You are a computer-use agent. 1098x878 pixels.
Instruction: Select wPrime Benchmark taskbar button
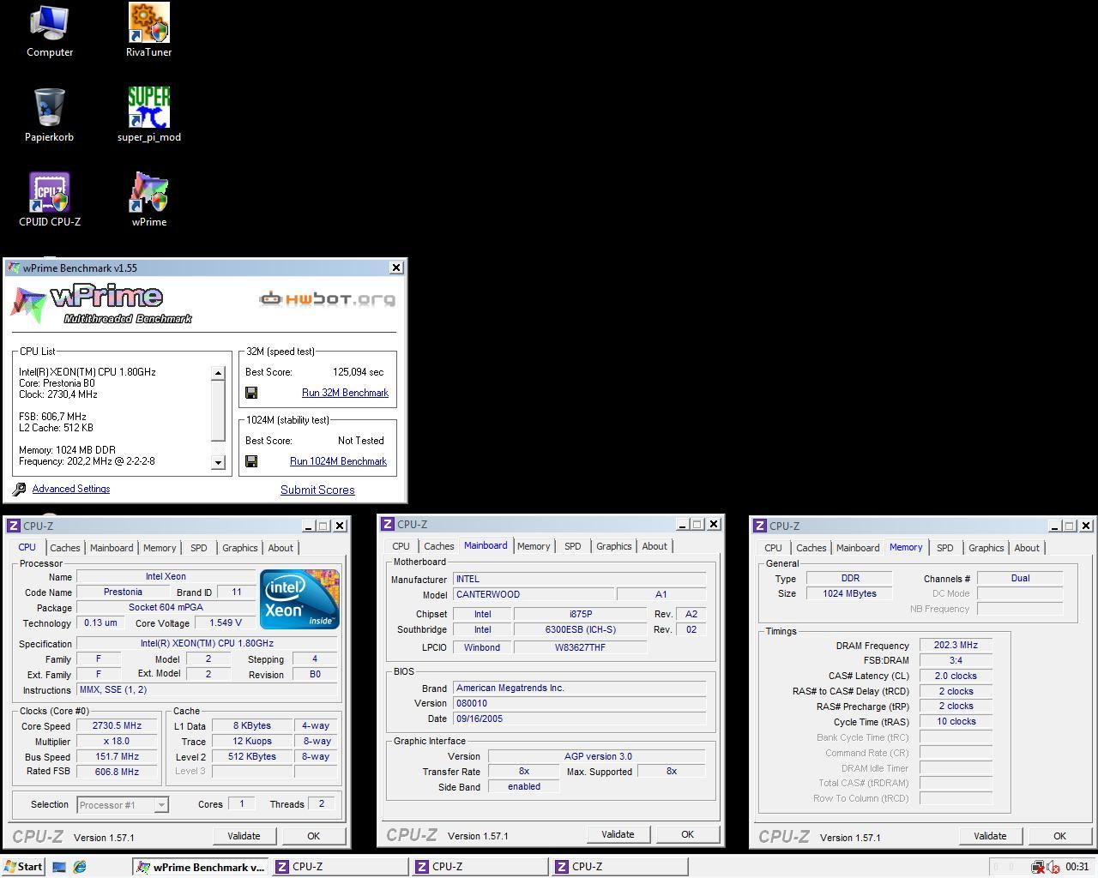(x=200, y=867)
